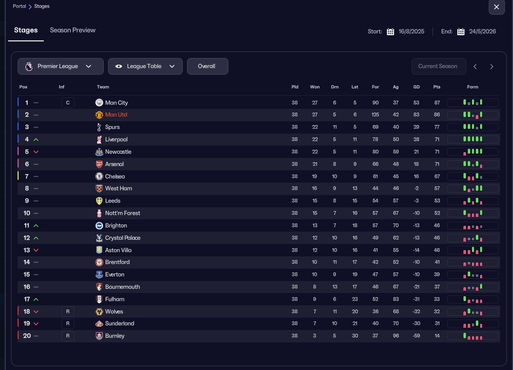Click the Chelsea club badge icon

coord(99,176)
